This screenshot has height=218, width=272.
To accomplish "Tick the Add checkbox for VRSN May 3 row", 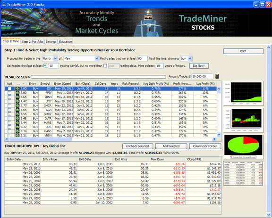I will 9,97.
